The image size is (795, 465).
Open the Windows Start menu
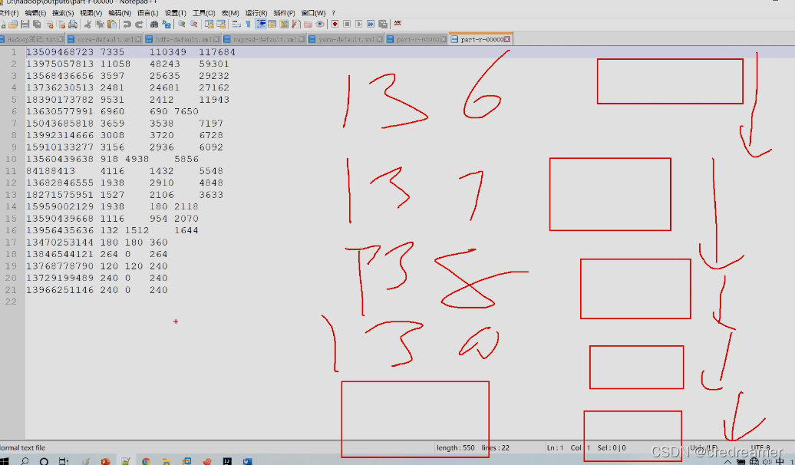[4, 461]
